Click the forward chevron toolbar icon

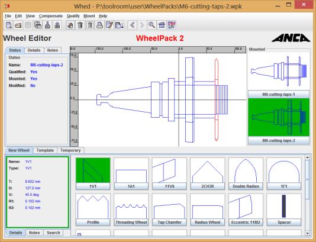pyautogui.click(x=142, y=25)
